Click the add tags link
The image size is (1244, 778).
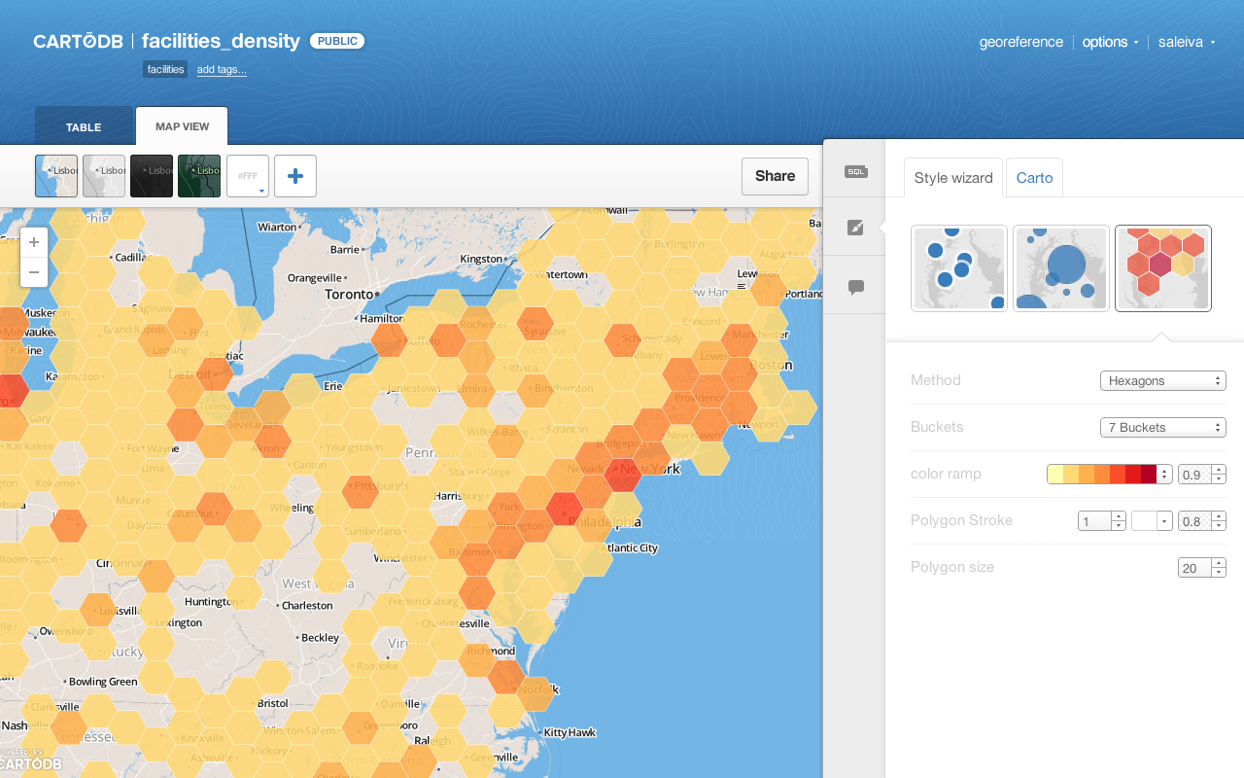click(222, 70)
